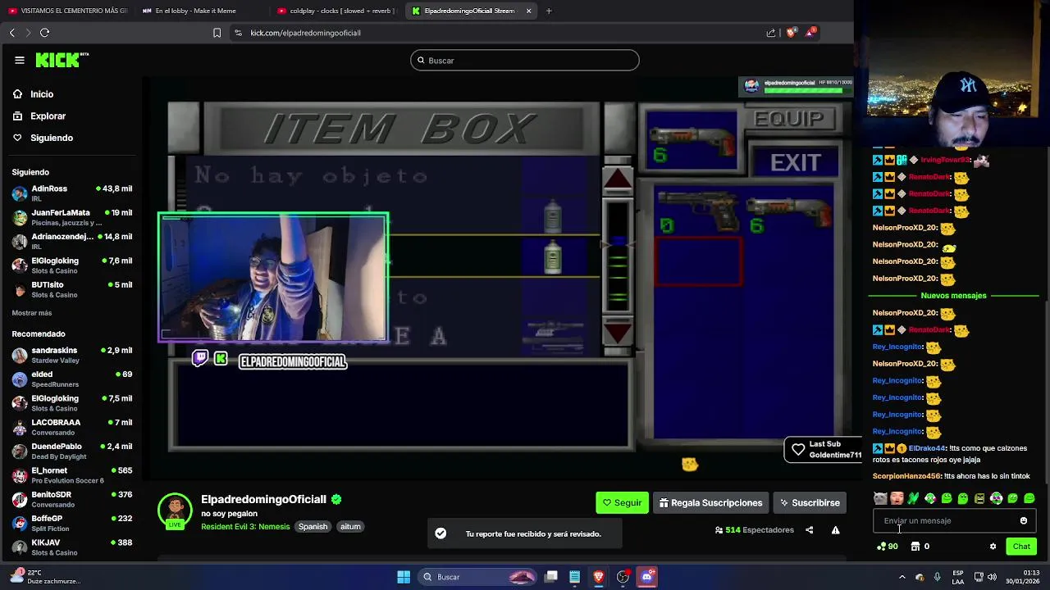Click the Kick logo
This screenshot has height=590, width=1050.
pyautogui.click(x=62, y=60)
